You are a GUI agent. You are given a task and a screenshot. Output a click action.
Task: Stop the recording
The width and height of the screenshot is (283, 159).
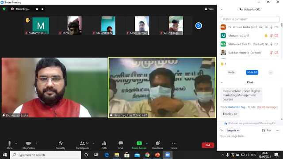tap(42, 9)
